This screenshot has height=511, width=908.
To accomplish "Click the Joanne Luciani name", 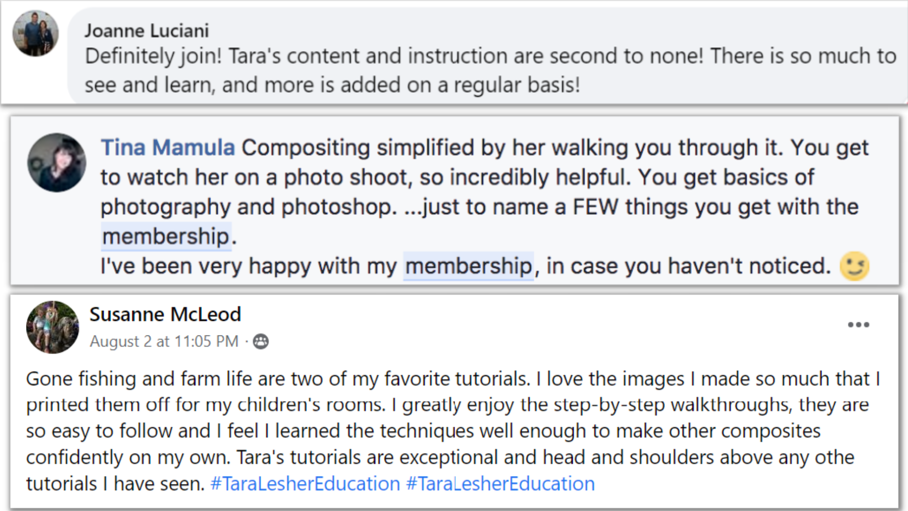I will (147, 31).
